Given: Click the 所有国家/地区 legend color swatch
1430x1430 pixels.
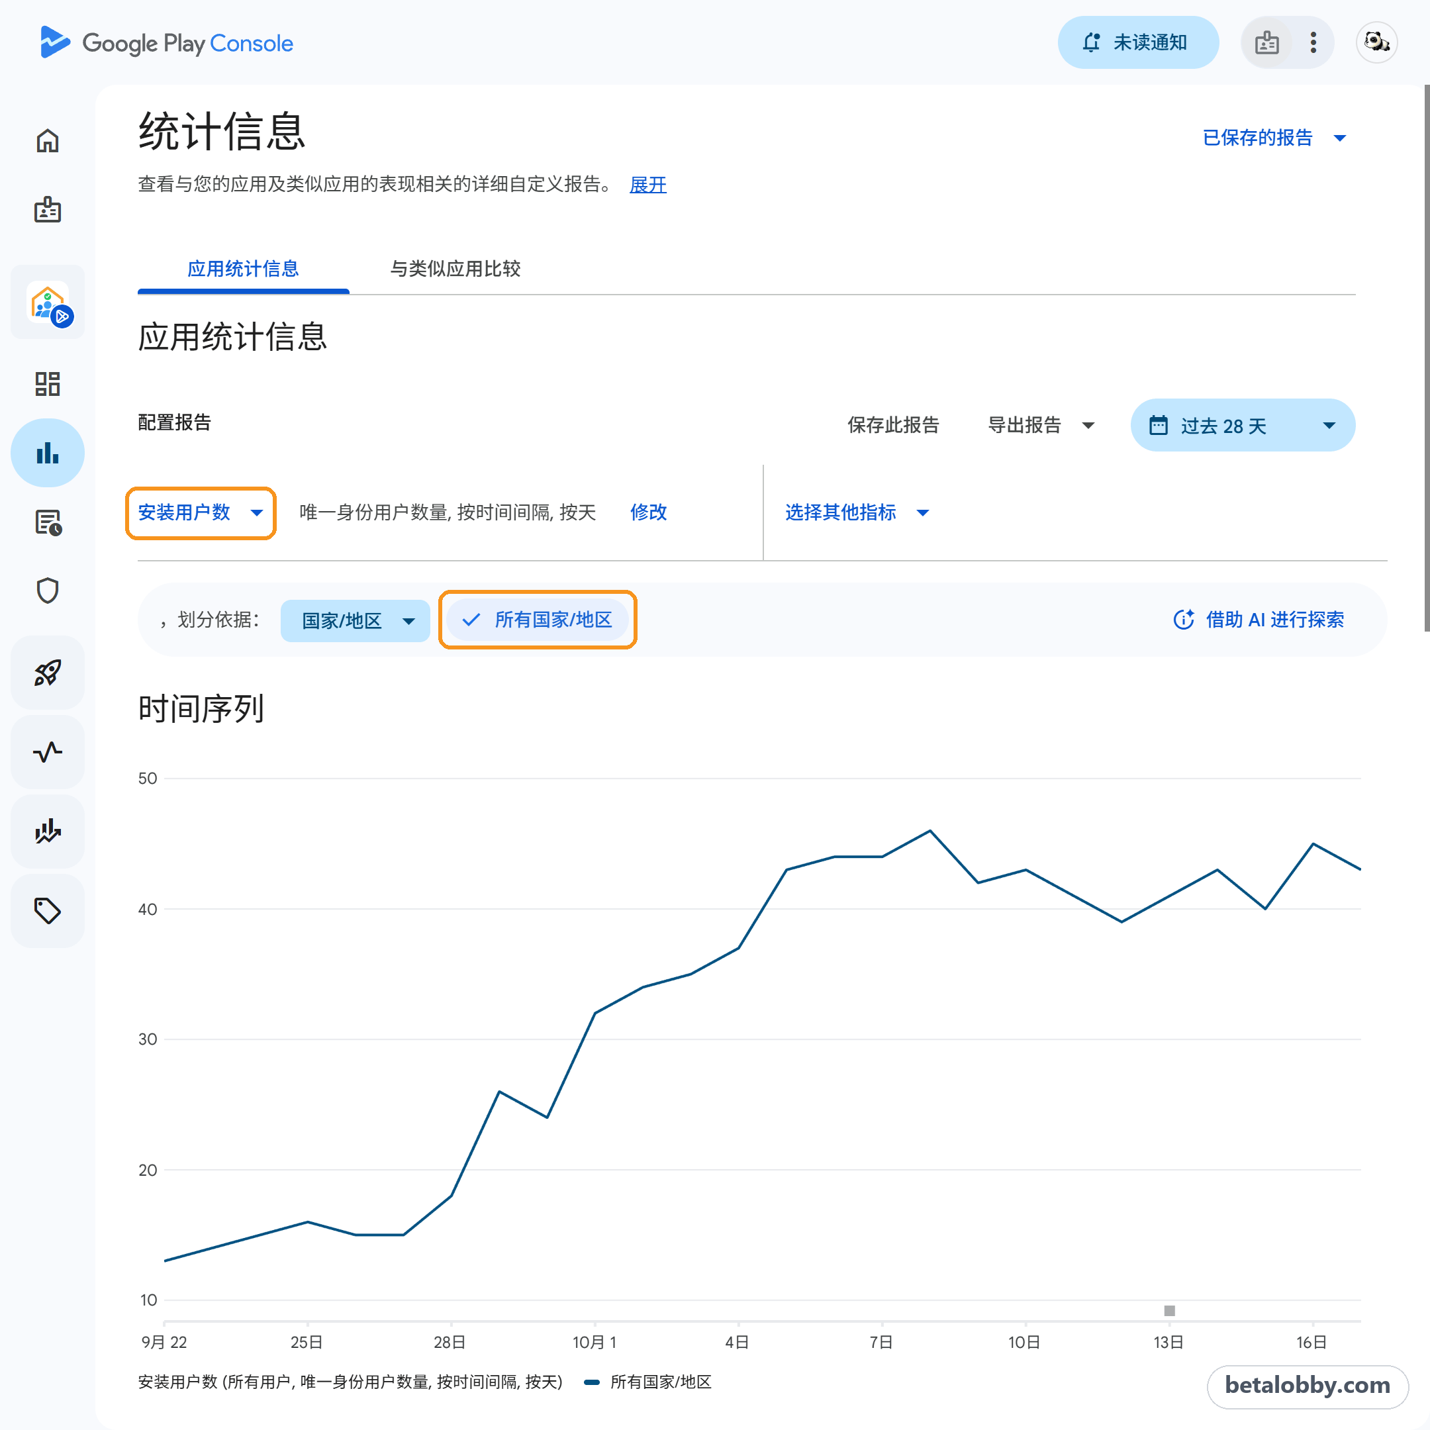Looking at the screenshot, I should 591,1382.
